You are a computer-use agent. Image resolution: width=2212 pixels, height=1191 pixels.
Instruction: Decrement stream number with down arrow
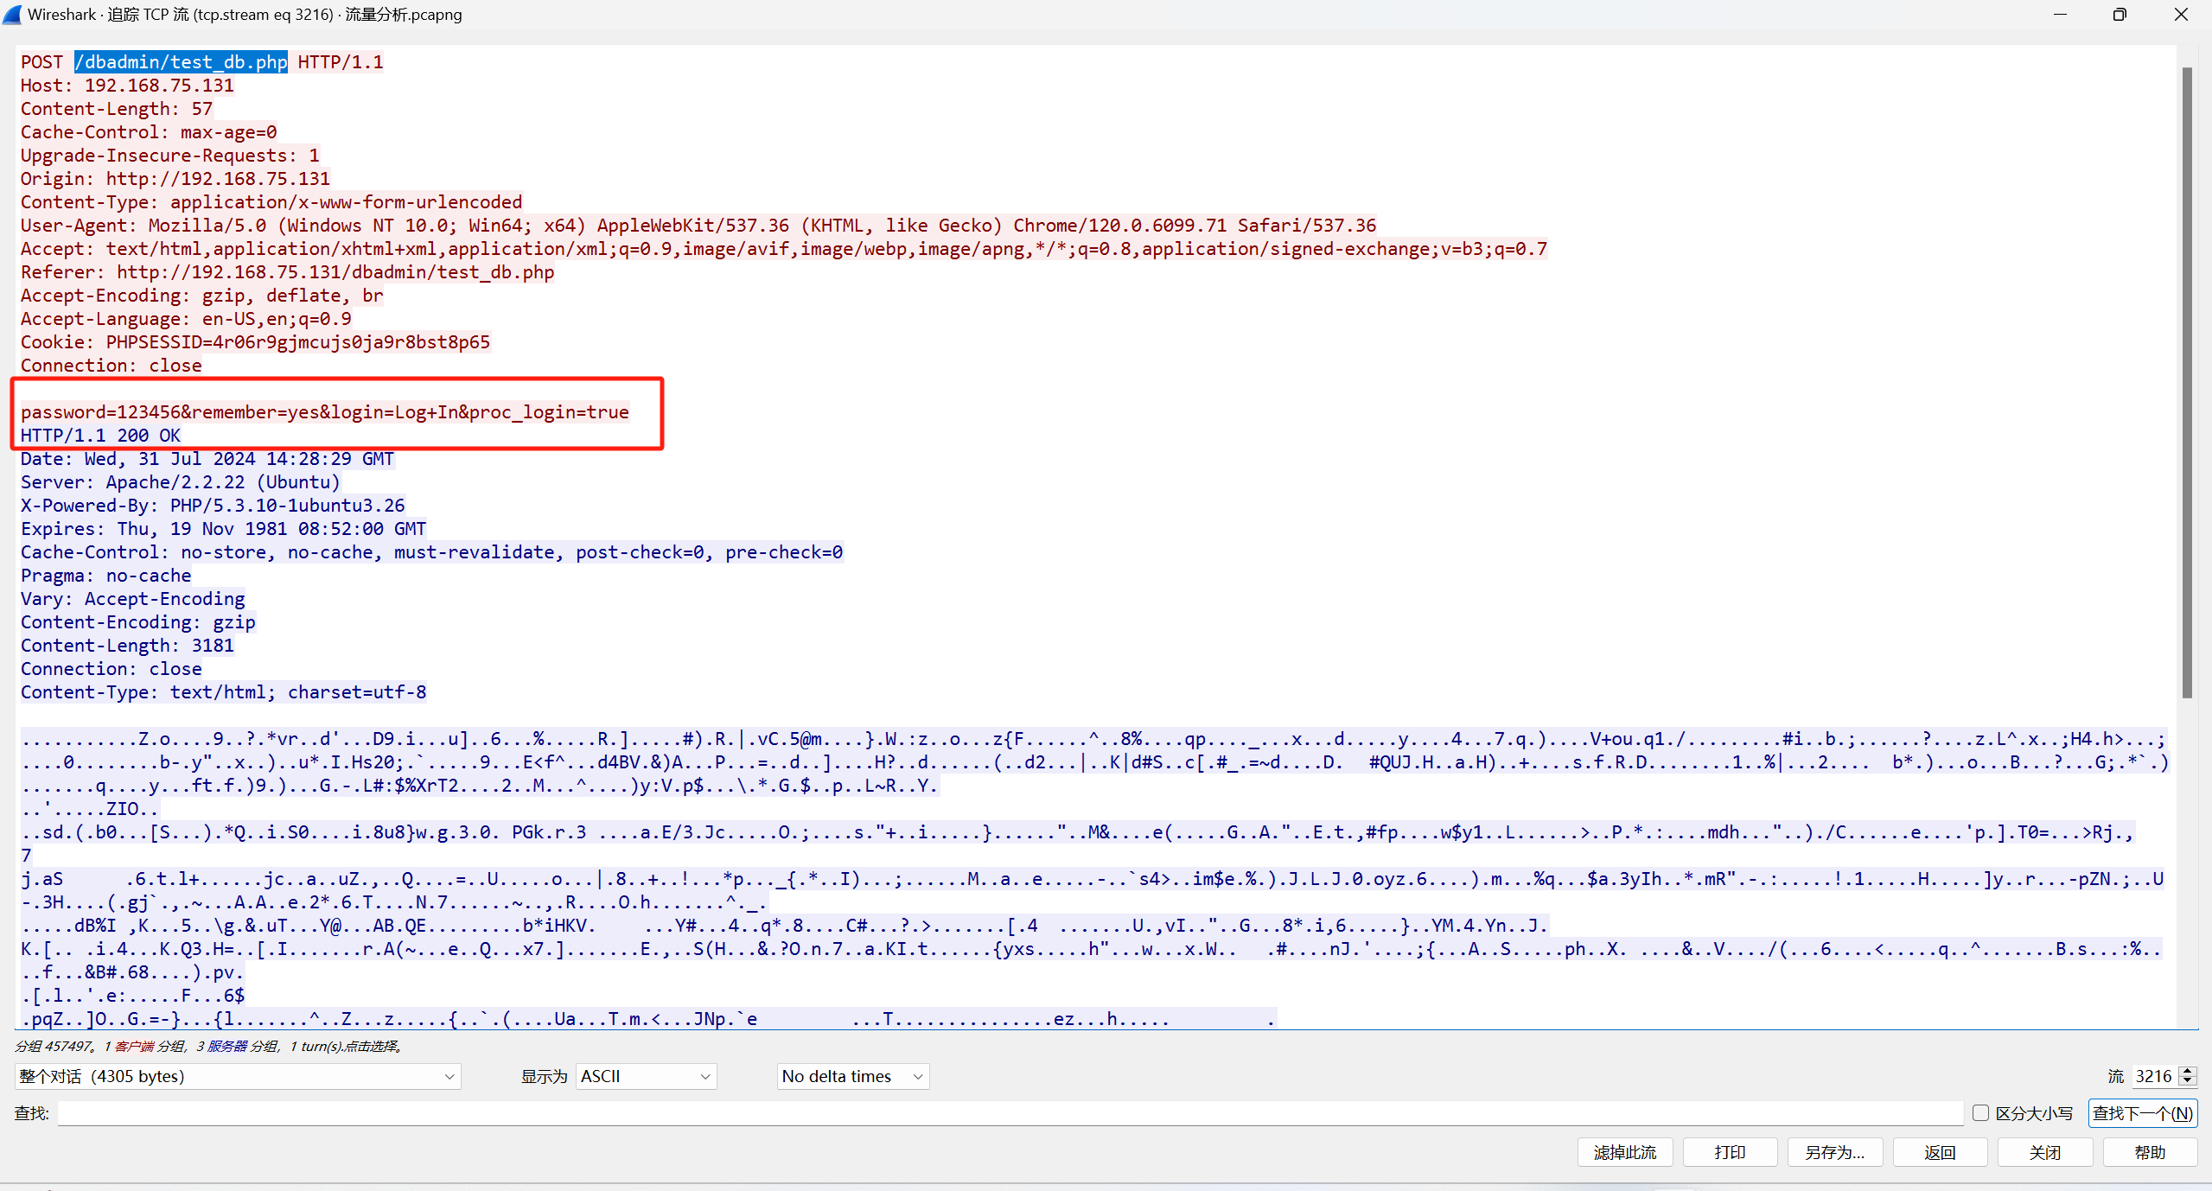[2188, 1081]
